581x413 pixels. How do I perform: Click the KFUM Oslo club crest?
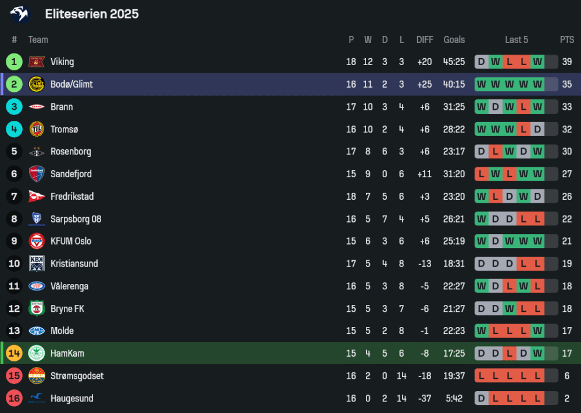[37, 241]
